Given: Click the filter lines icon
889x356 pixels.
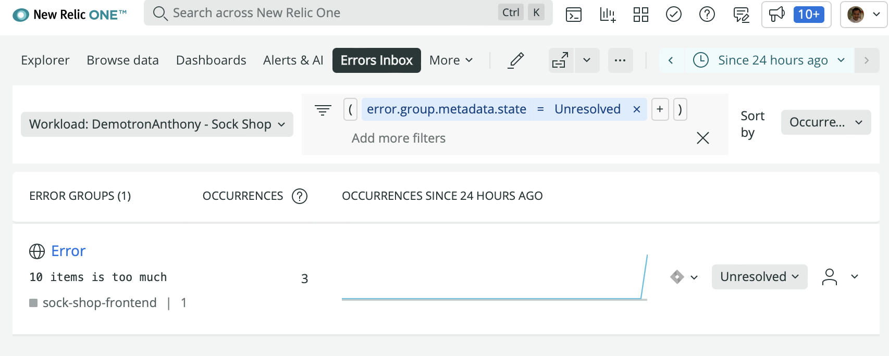Looking at the screenshot, I should click(x=323, y=110).
